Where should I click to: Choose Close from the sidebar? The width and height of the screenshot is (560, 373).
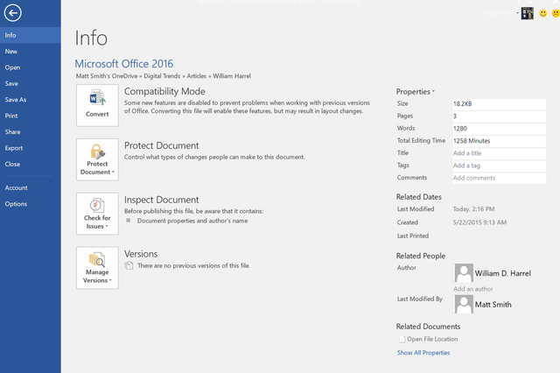[x=31, y=164]
